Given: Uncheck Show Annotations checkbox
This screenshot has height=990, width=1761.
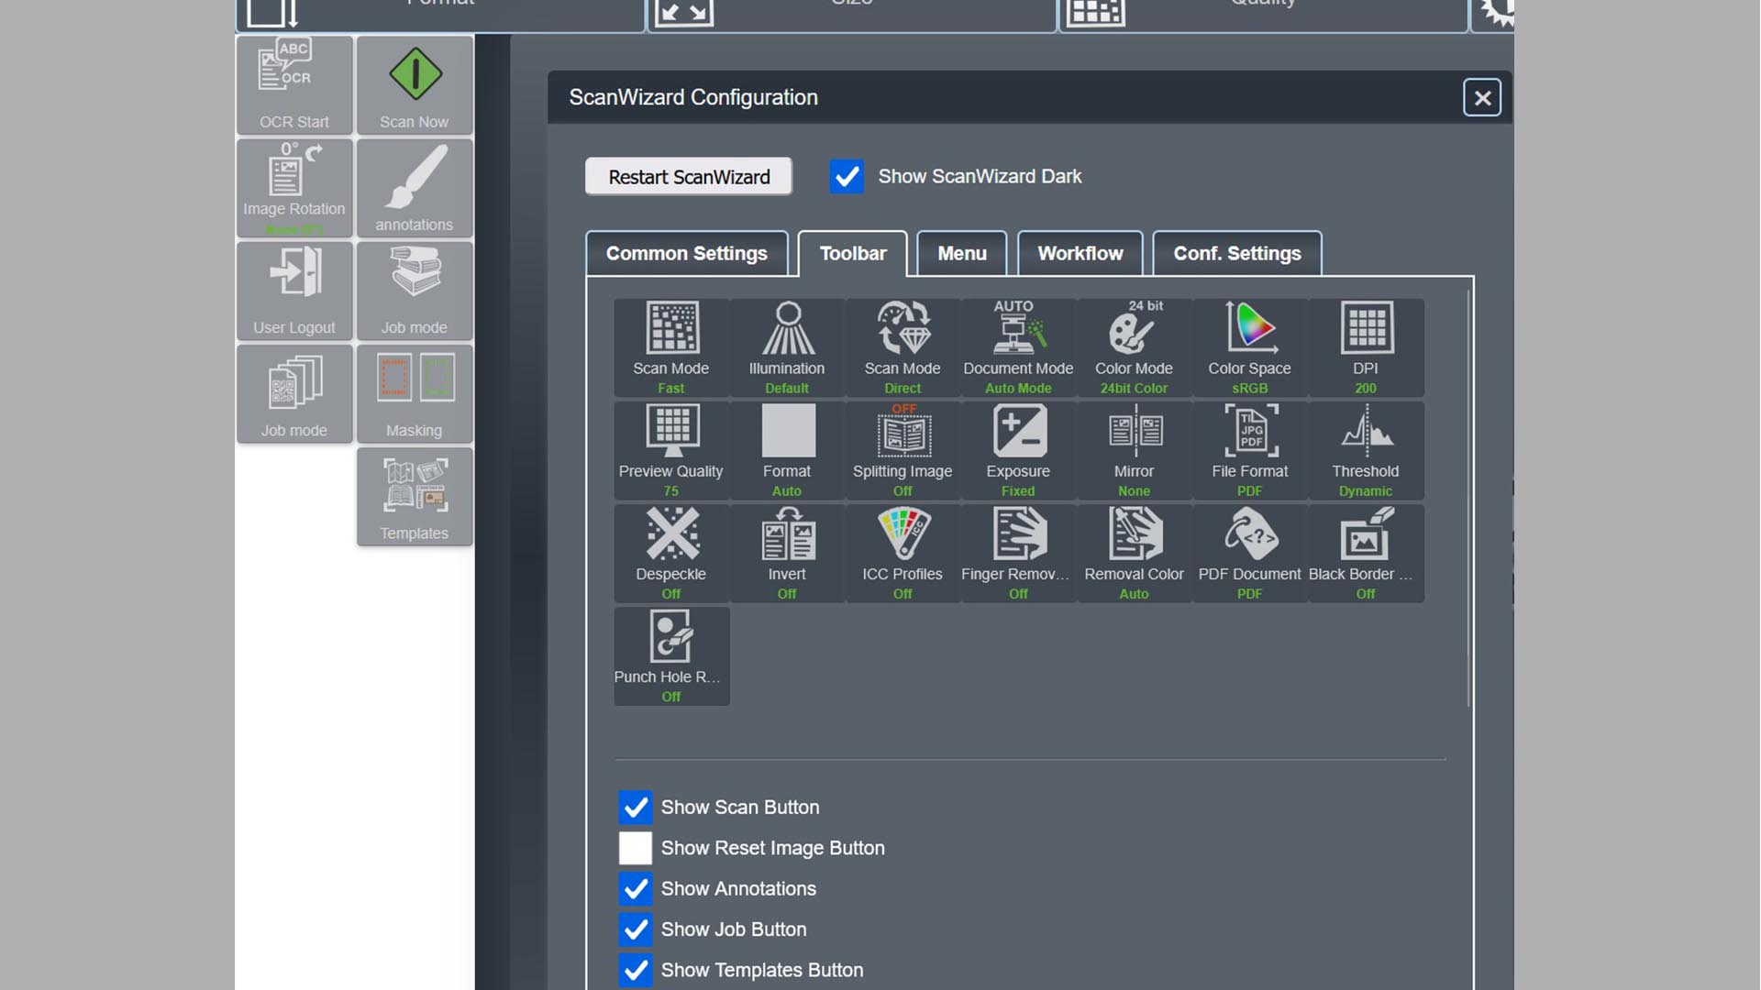Looking at the screenshot, I should (x=635, y=888).
